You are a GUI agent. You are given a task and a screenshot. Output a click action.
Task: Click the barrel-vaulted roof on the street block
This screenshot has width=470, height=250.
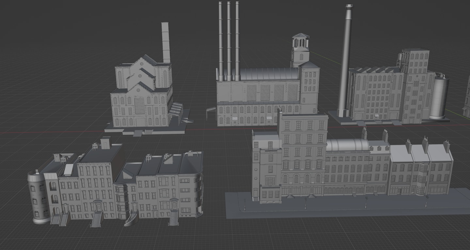tap(348, 145)
